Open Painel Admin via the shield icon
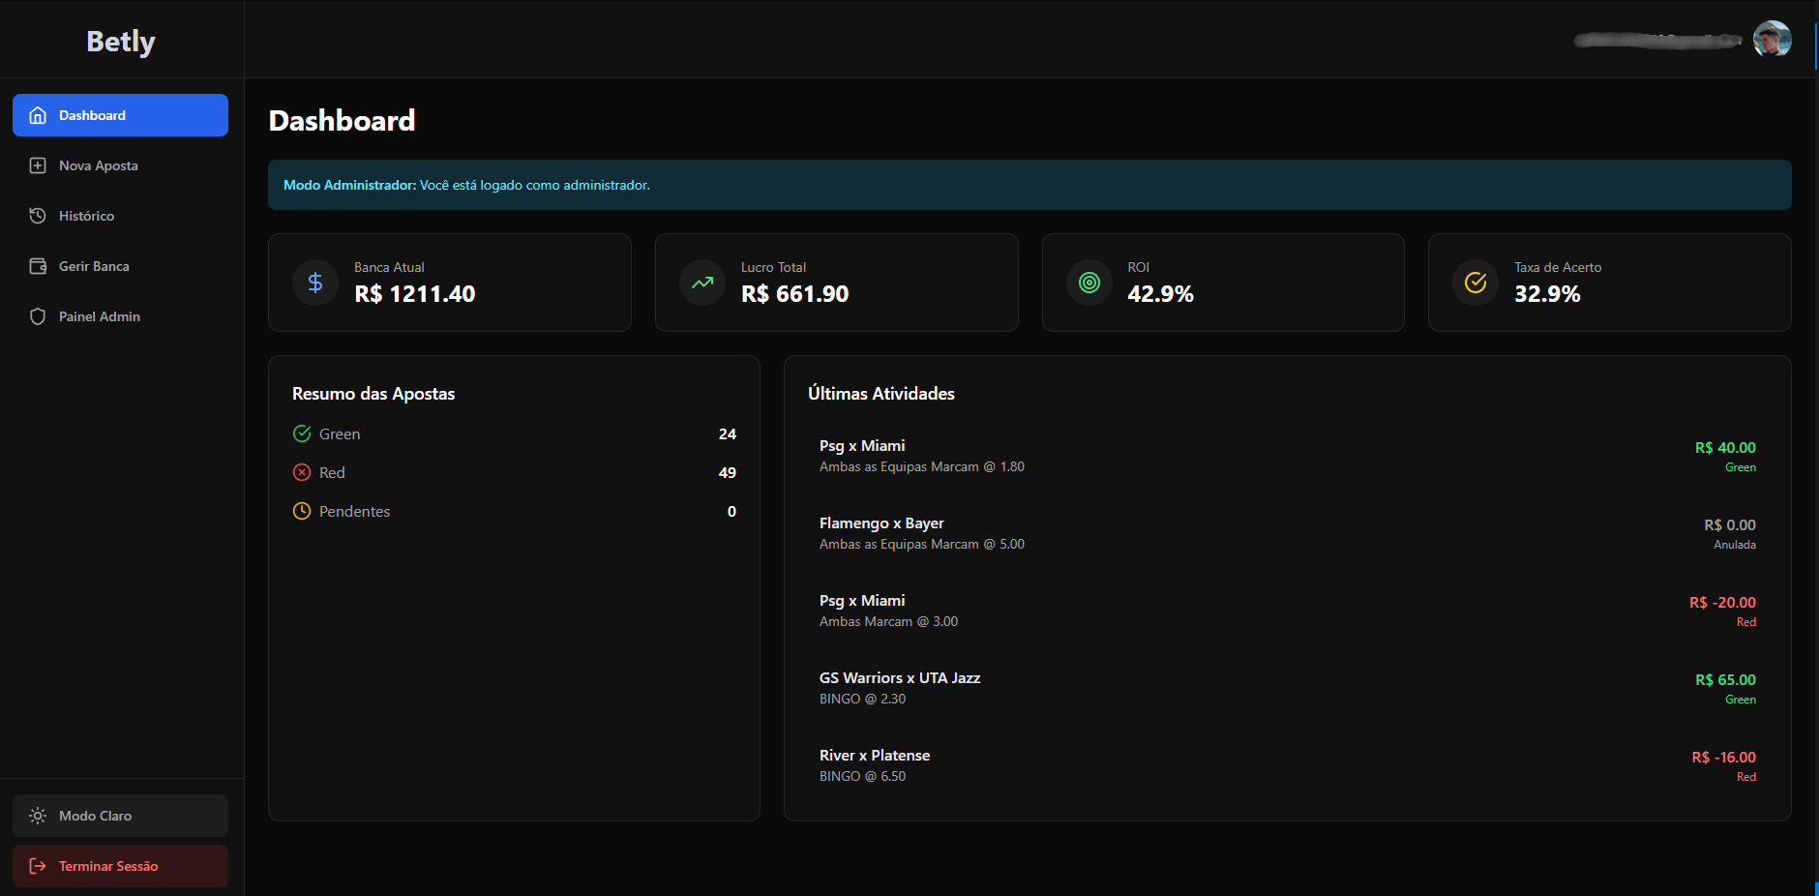Image resolution: width=1819 pixels, height=896 pixels. pos(38,316)
